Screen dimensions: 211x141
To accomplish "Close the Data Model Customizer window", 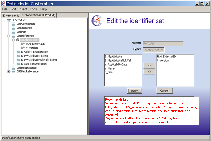I will (207, 4).
